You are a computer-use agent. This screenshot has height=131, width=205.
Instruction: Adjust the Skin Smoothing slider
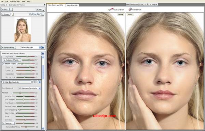pyautogui.click(x=26, y=110)
